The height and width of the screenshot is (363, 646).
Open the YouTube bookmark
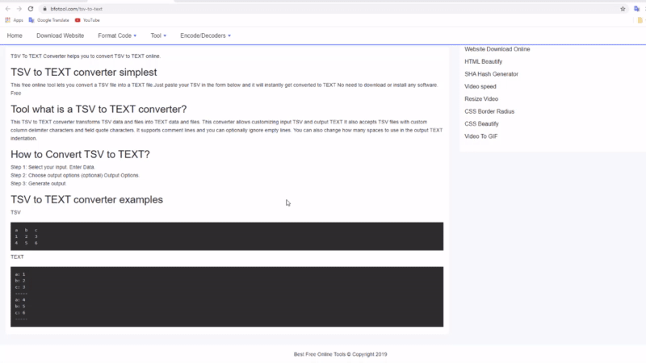click(88, 19)
